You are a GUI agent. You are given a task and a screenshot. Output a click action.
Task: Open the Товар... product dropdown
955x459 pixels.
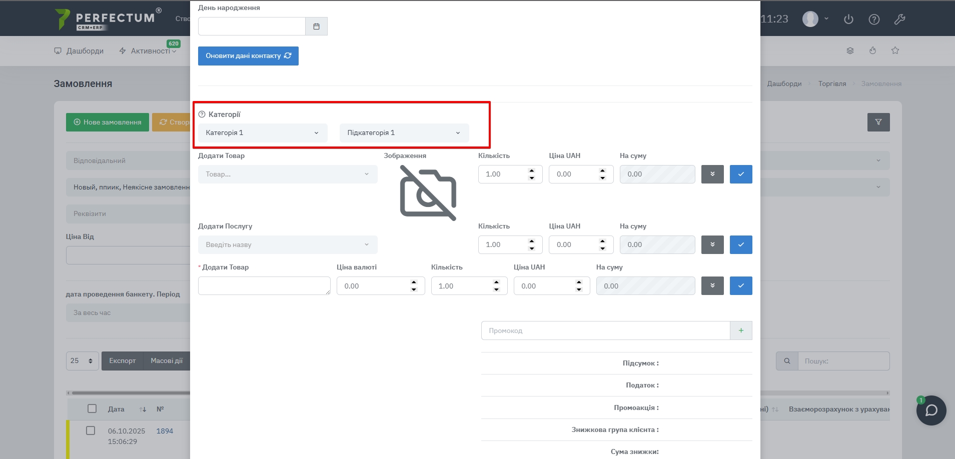(x=288, y=174)
